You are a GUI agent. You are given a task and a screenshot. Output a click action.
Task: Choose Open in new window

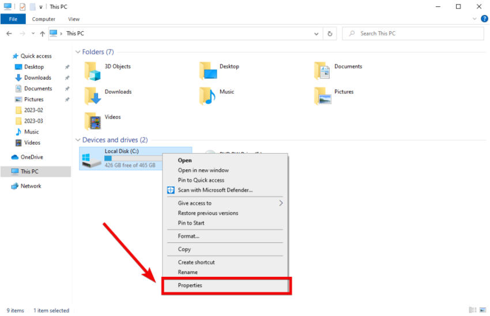[x=225, y=170]
